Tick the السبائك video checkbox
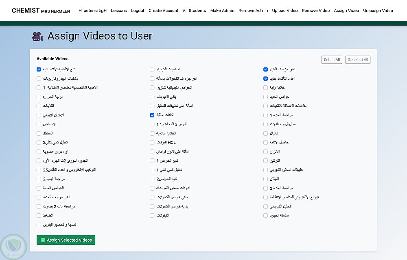407x260 pixels. click(39, 133)
